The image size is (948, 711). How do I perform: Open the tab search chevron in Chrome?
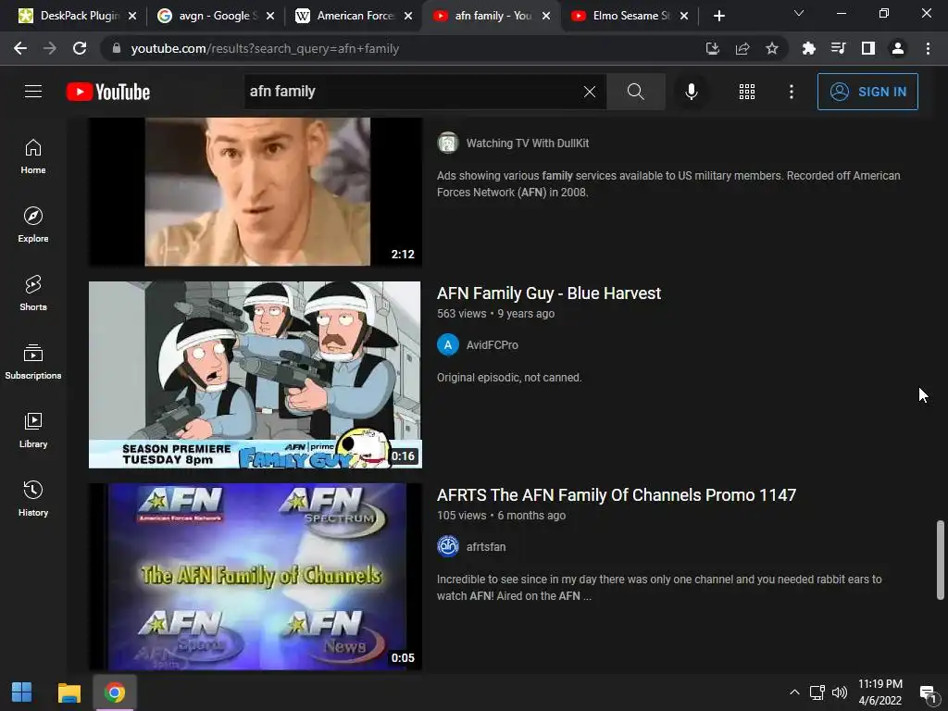pos(799,14)
